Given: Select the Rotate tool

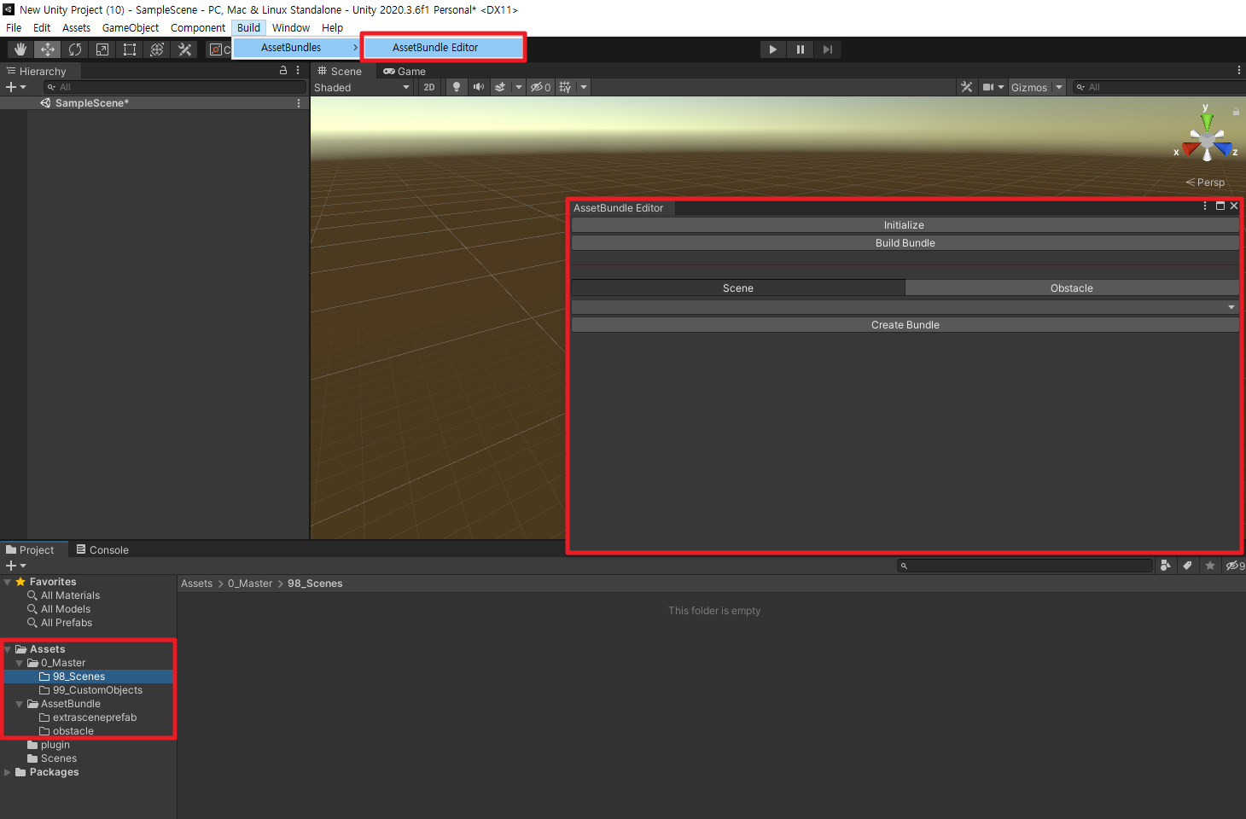Looking at the screenshot, I should tap(75, 49).
